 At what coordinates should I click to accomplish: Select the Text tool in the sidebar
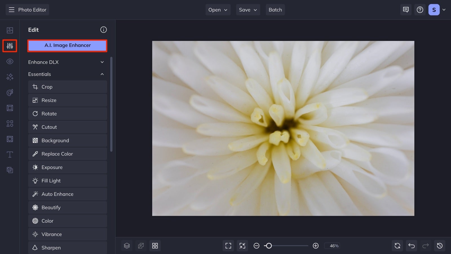coord(10,154)
